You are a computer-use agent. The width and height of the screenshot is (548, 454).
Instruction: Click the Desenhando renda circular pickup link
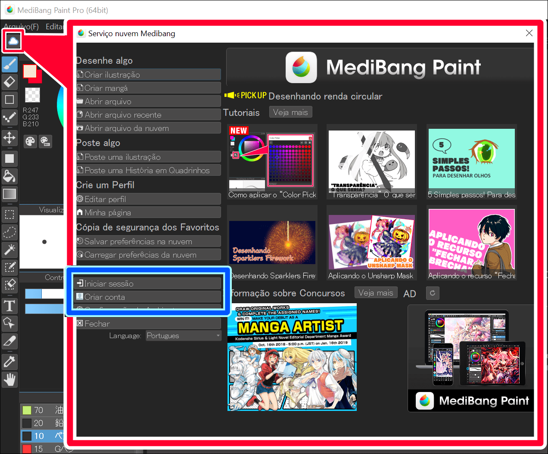pyautogui.click(x=325, y=96)
